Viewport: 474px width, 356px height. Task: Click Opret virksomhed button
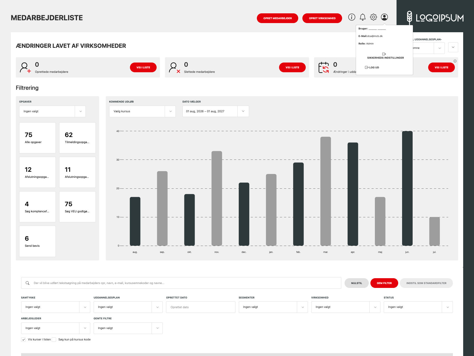322,18
